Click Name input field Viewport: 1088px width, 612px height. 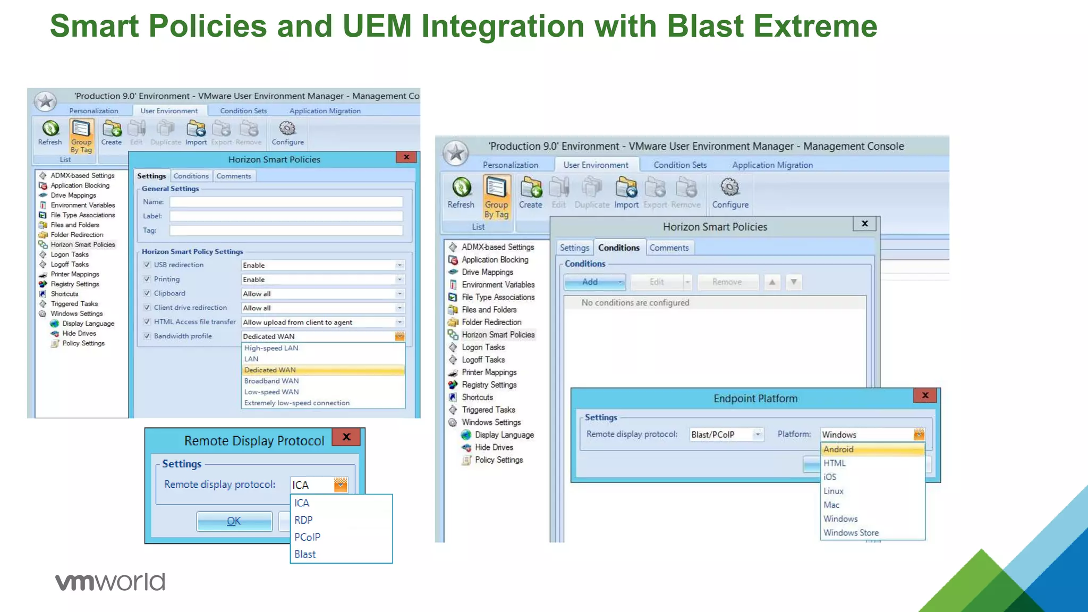point(286,202)
